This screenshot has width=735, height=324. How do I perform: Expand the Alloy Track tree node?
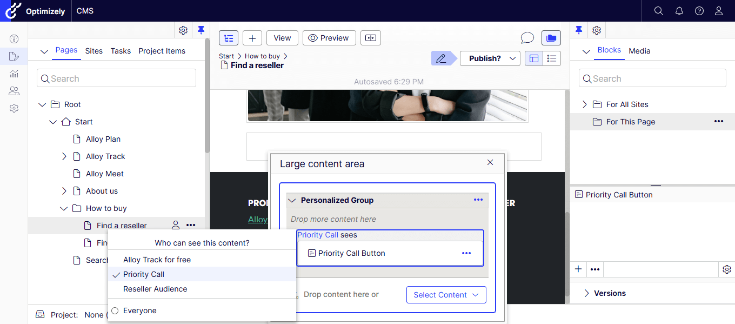[64, 156]
